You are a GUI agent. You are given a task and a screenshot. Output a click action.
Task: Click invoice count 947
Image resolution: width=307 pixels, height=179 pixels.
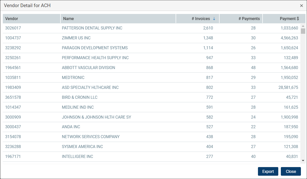pyautogui.click(x=210, y=58)
